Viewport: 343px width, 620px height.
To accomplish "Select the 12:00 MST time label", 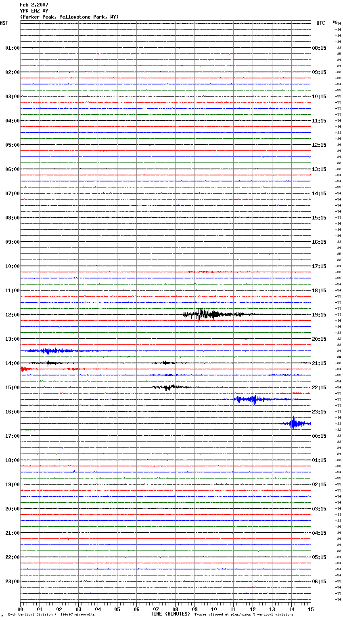I will pyautogui.click(x=12, y=315).
